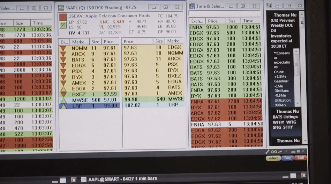Open the small dropdown arrow above the Sell button
Screen dimensions: 331x184
tap(286, 151)
